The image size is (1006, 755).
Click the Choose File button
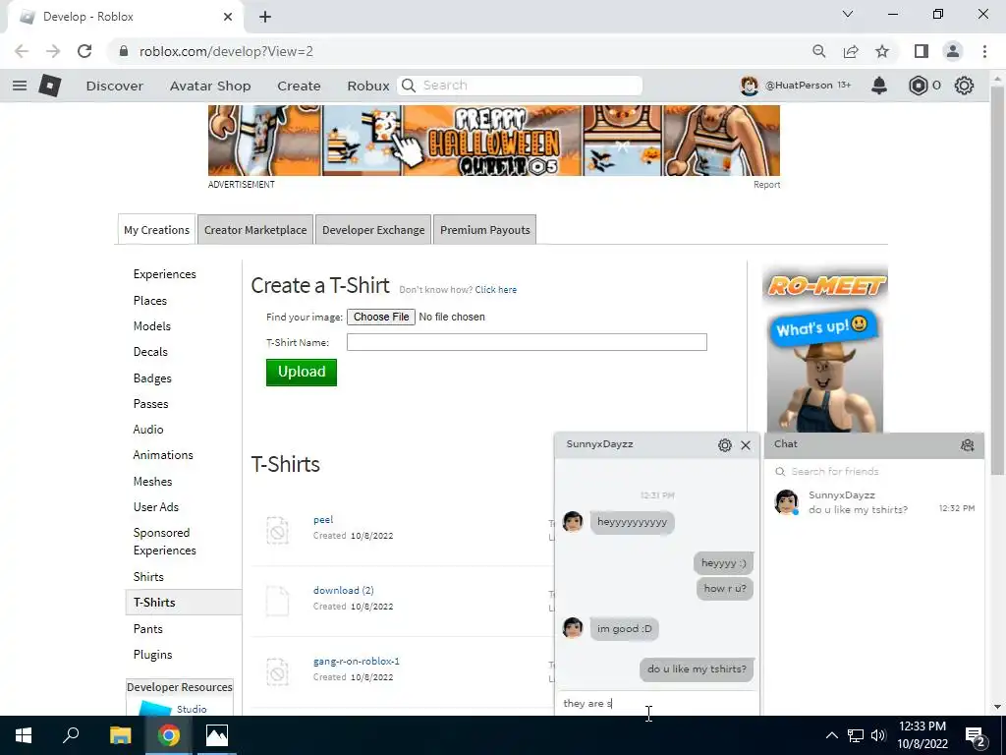(x=381, y=318)
